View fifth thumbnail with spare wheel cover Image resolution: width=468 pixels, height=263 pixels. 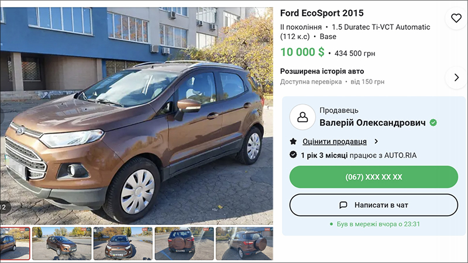click(x=245, y=243)
